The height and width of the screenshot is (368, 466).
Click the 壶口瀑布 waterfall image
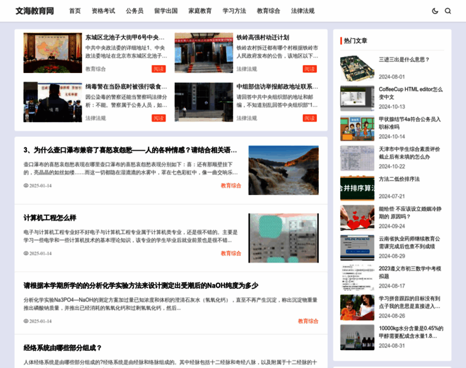[x=283, y=171]
